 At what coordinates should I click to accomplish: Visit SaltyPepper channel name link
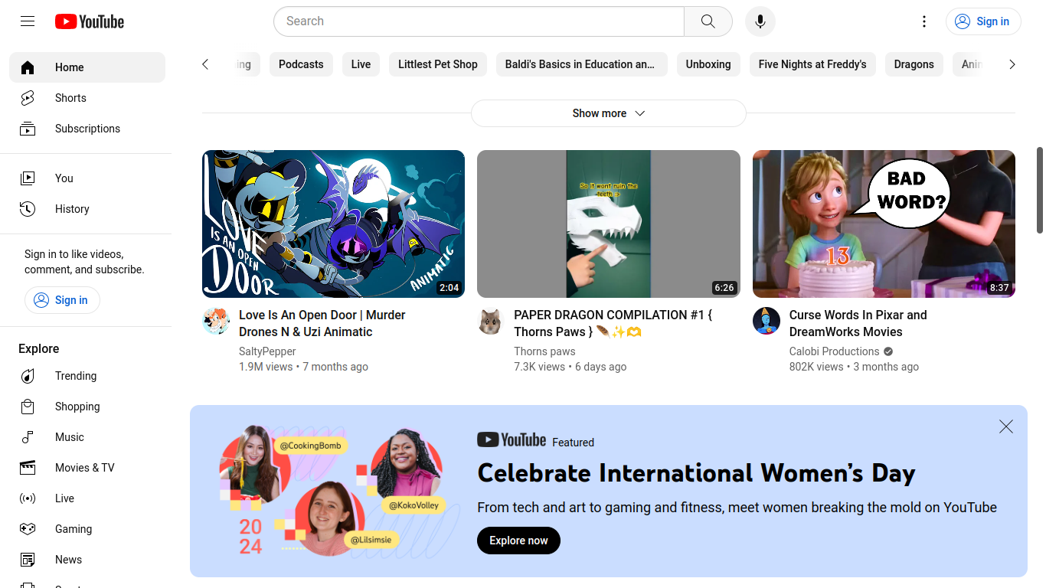(x=267, y=351)
